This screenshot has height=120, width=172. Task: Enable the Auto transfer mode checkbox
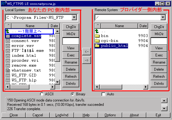(103, 94)
